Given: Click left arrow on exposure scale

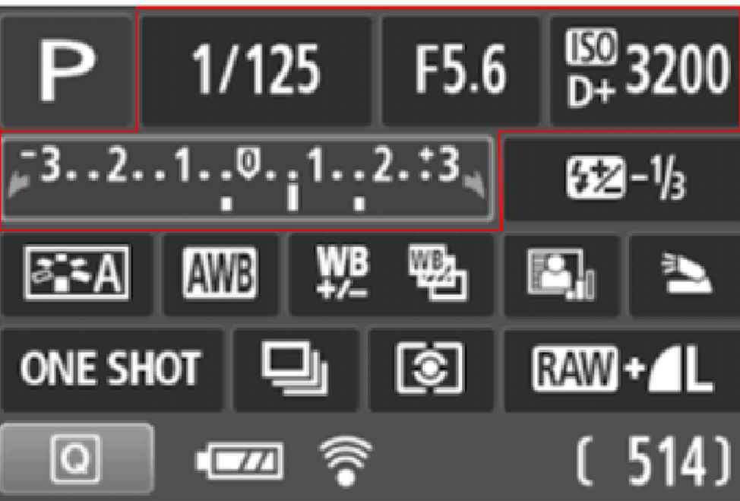Looking at the screenshot, I should click(x=19, y=185).
